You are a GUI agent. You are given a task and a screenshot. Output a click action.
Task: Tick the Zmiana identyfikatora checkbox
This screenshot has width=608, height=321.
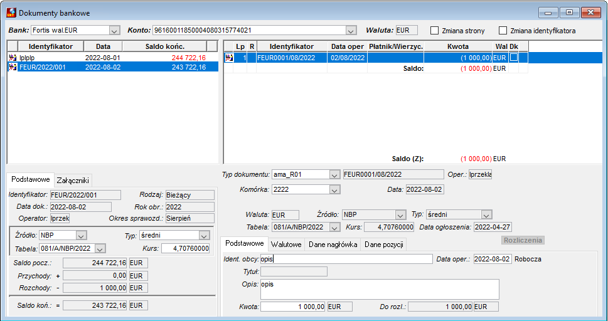click(503, 30)
